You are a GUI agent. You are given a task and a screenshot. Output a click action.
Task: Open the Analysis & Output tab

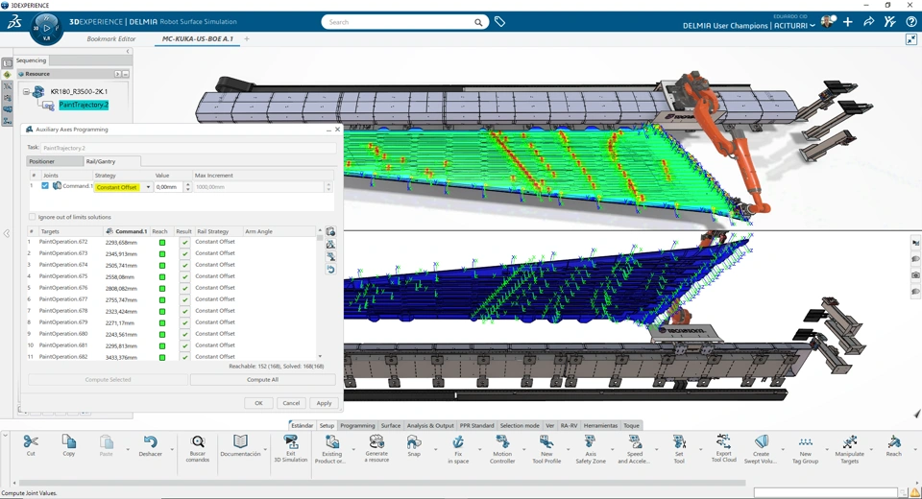click(x=430, y=425)
